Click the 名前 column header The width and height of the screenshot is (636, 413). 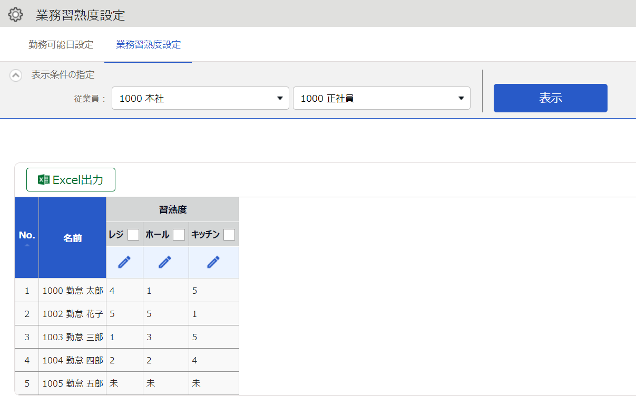pyautogui.click(x=73, y=238)
